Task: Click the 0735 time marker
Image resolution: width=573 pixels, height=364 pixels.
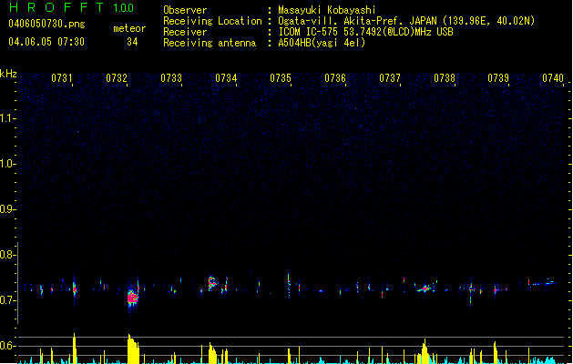Action: point(281,78)
